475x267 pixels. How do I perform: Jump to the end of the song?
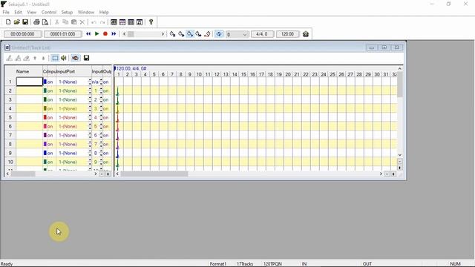click(114, 34)
